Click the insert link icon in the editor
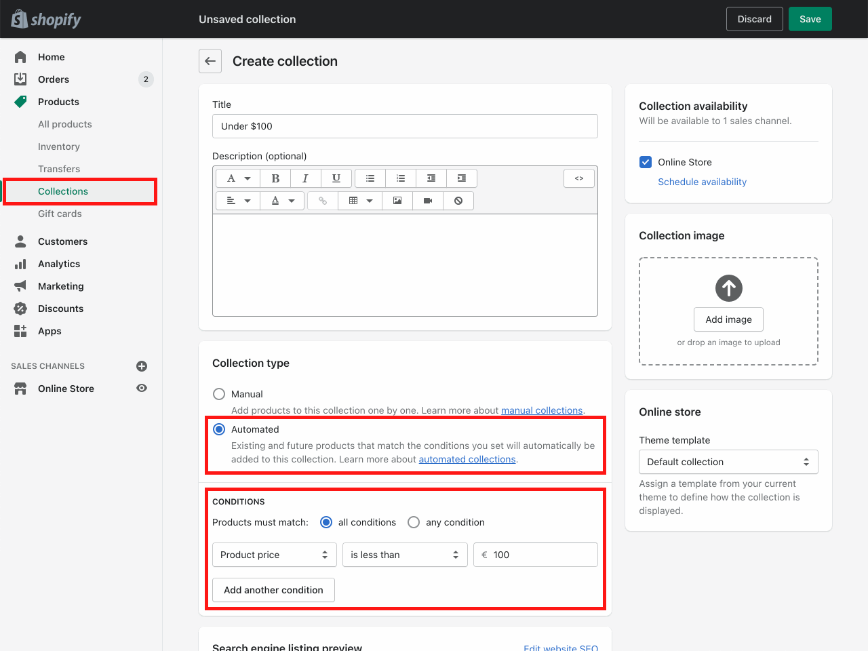The width and height of the screenshot is (868, 651). tap(322, 200)
